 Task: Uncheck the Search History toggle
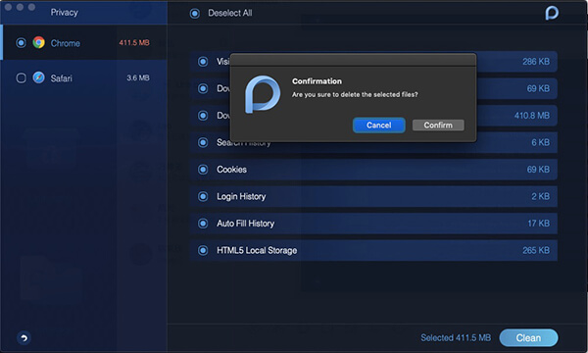point(203,142)
